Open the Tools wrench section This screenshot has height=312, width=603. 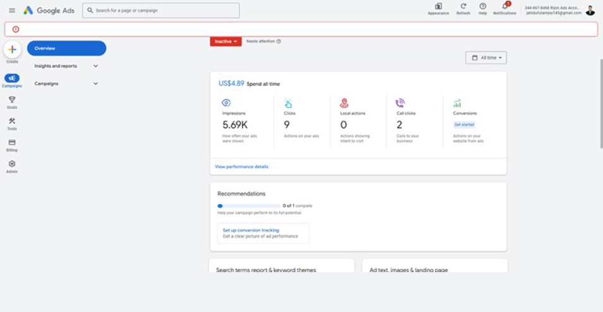coord(12,123)
